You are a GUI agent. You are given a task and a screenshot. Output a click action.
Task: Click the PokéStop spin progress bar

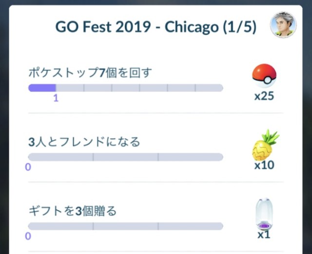[x=125, y=88]
